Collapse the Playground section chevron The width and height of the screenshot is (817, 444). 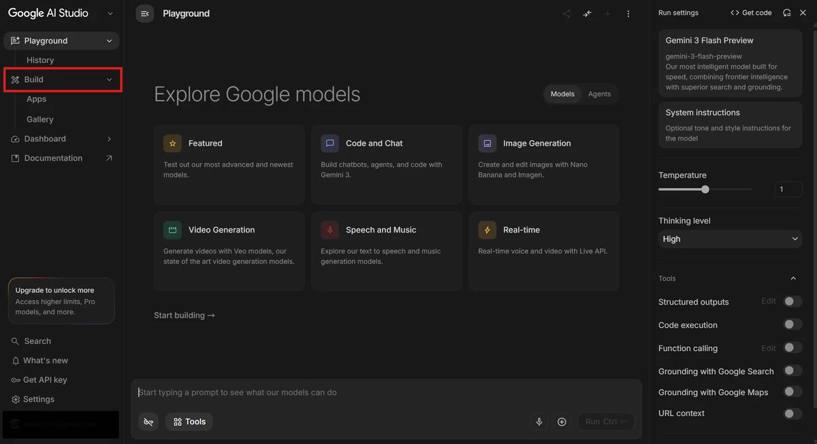109,41
